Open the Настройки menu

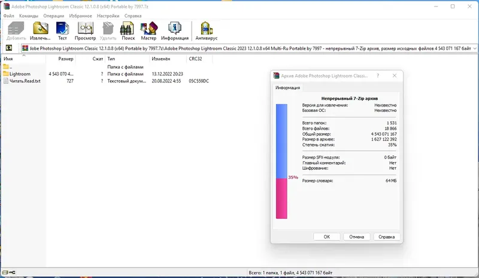point(108,16)
